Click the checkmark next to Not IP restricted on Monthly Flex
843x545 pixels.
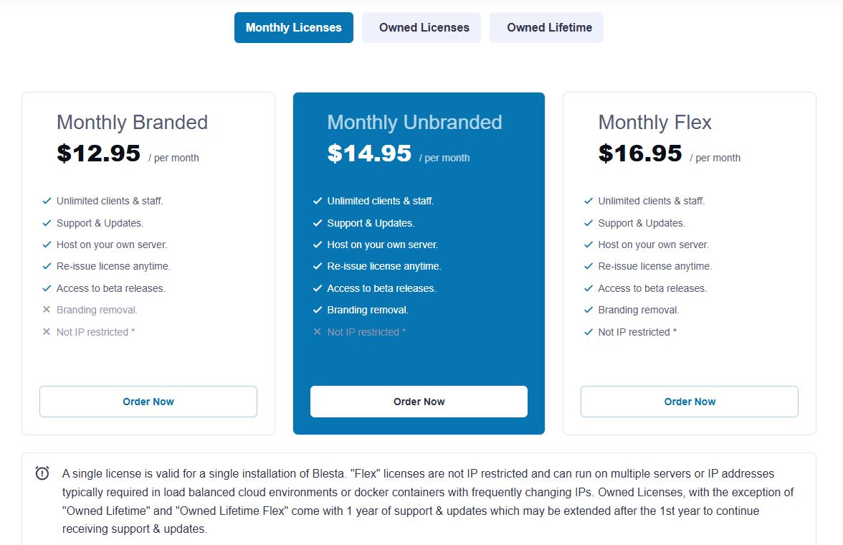[x=588, y=332]
